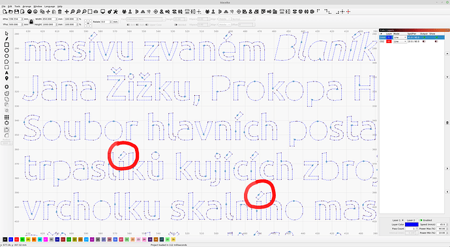
Task: Select the center anchor in the nine-dot grid
Action: 88,23
